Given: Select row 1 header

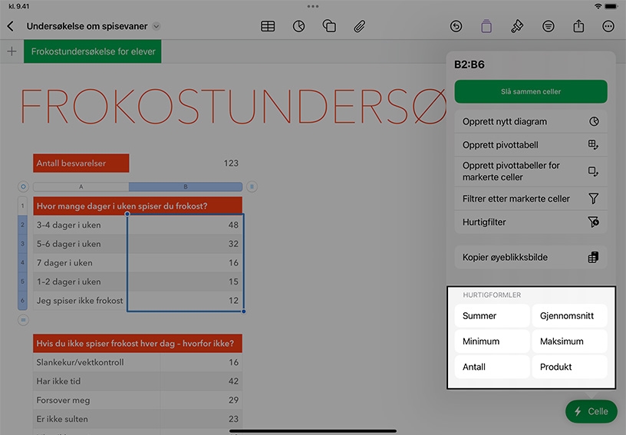Looking at the screenshot, I should pos(23,206).
